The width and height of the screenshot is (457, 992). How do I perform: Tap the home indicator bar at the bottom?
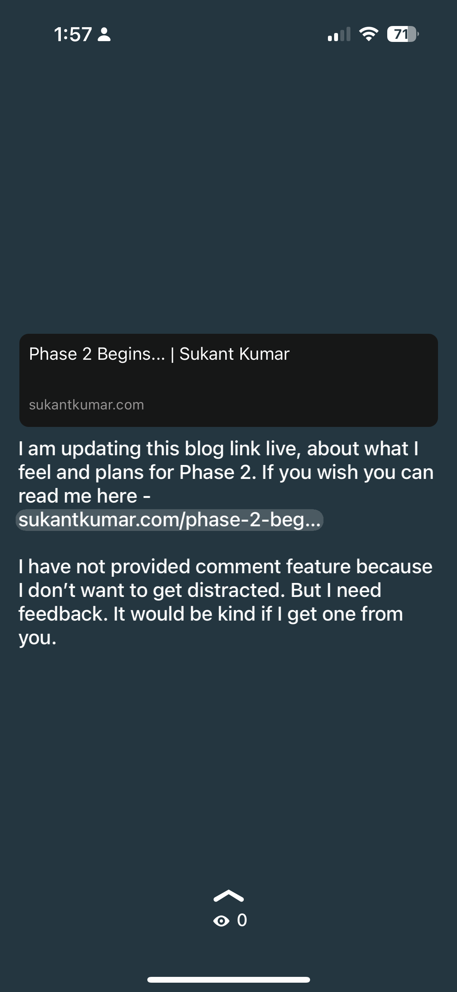click(x=228, y=980)
